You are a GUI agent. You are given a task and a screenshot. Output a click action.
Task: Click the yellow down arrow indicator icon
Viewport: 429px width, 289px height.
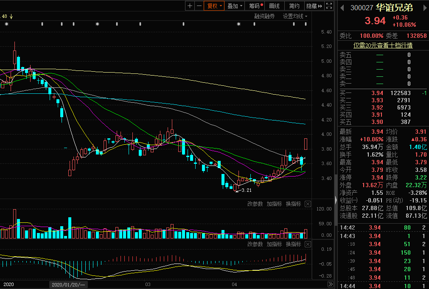pos(11,17)
